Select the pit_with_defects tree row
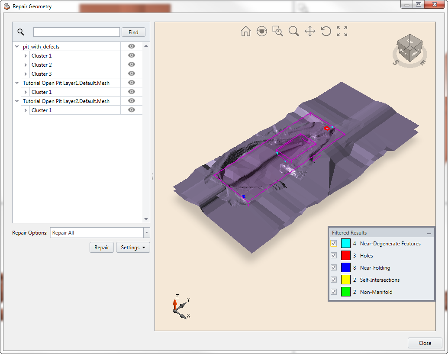448x354 pixels. (x=71, y=47)
